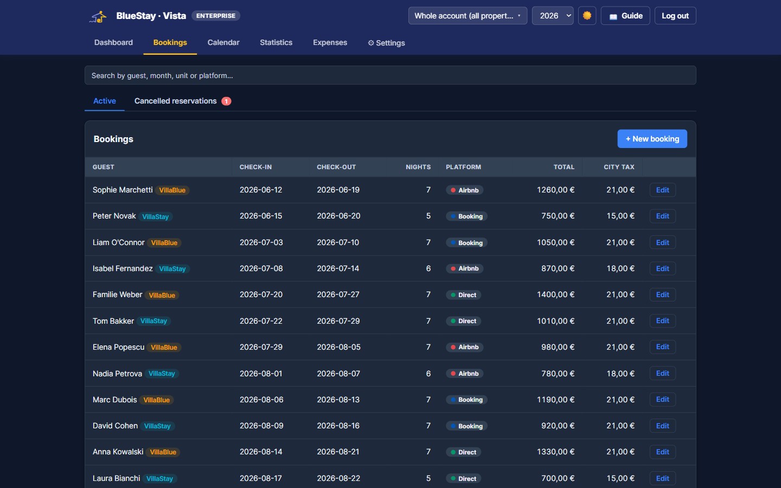
Task: Click the BlueStay logo icon
Action: click(98, 16)
